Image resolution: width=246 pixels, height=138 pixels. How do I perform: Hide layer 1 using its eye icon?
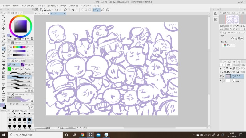[221, 76]
